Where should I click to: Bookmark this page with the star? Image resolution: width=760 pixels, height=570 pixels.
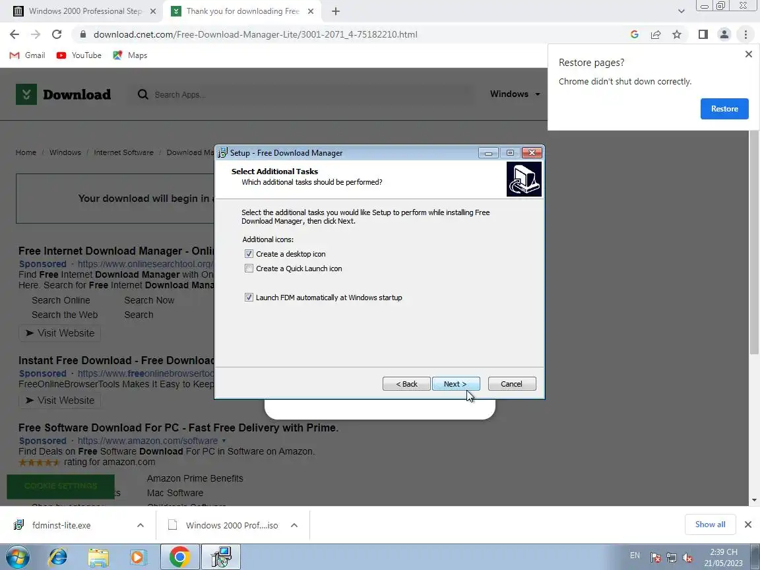(677, 34)
